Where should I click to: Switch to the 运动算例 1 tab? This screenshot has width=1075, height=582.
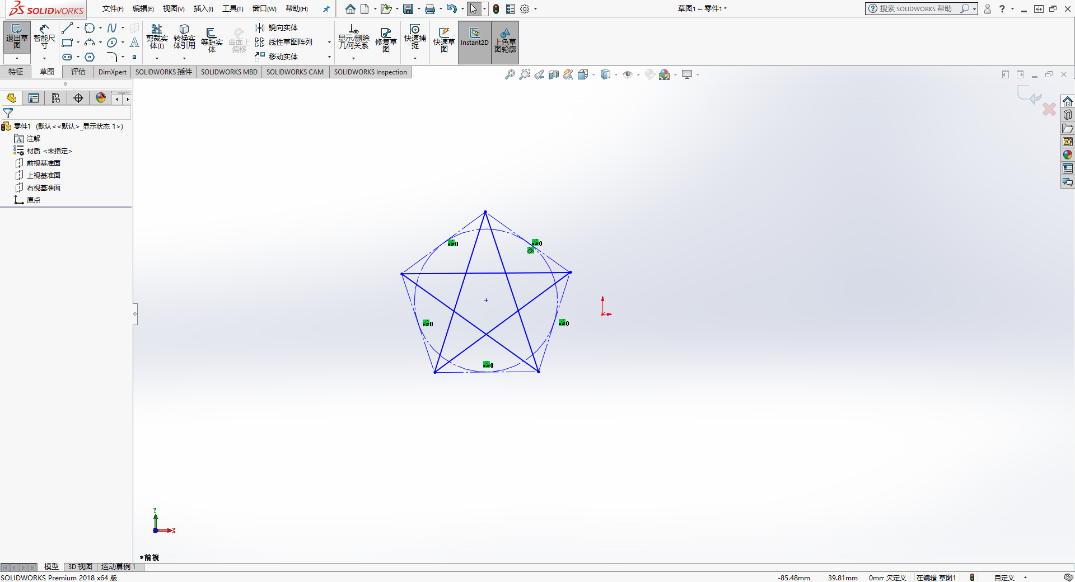point(118,567)
